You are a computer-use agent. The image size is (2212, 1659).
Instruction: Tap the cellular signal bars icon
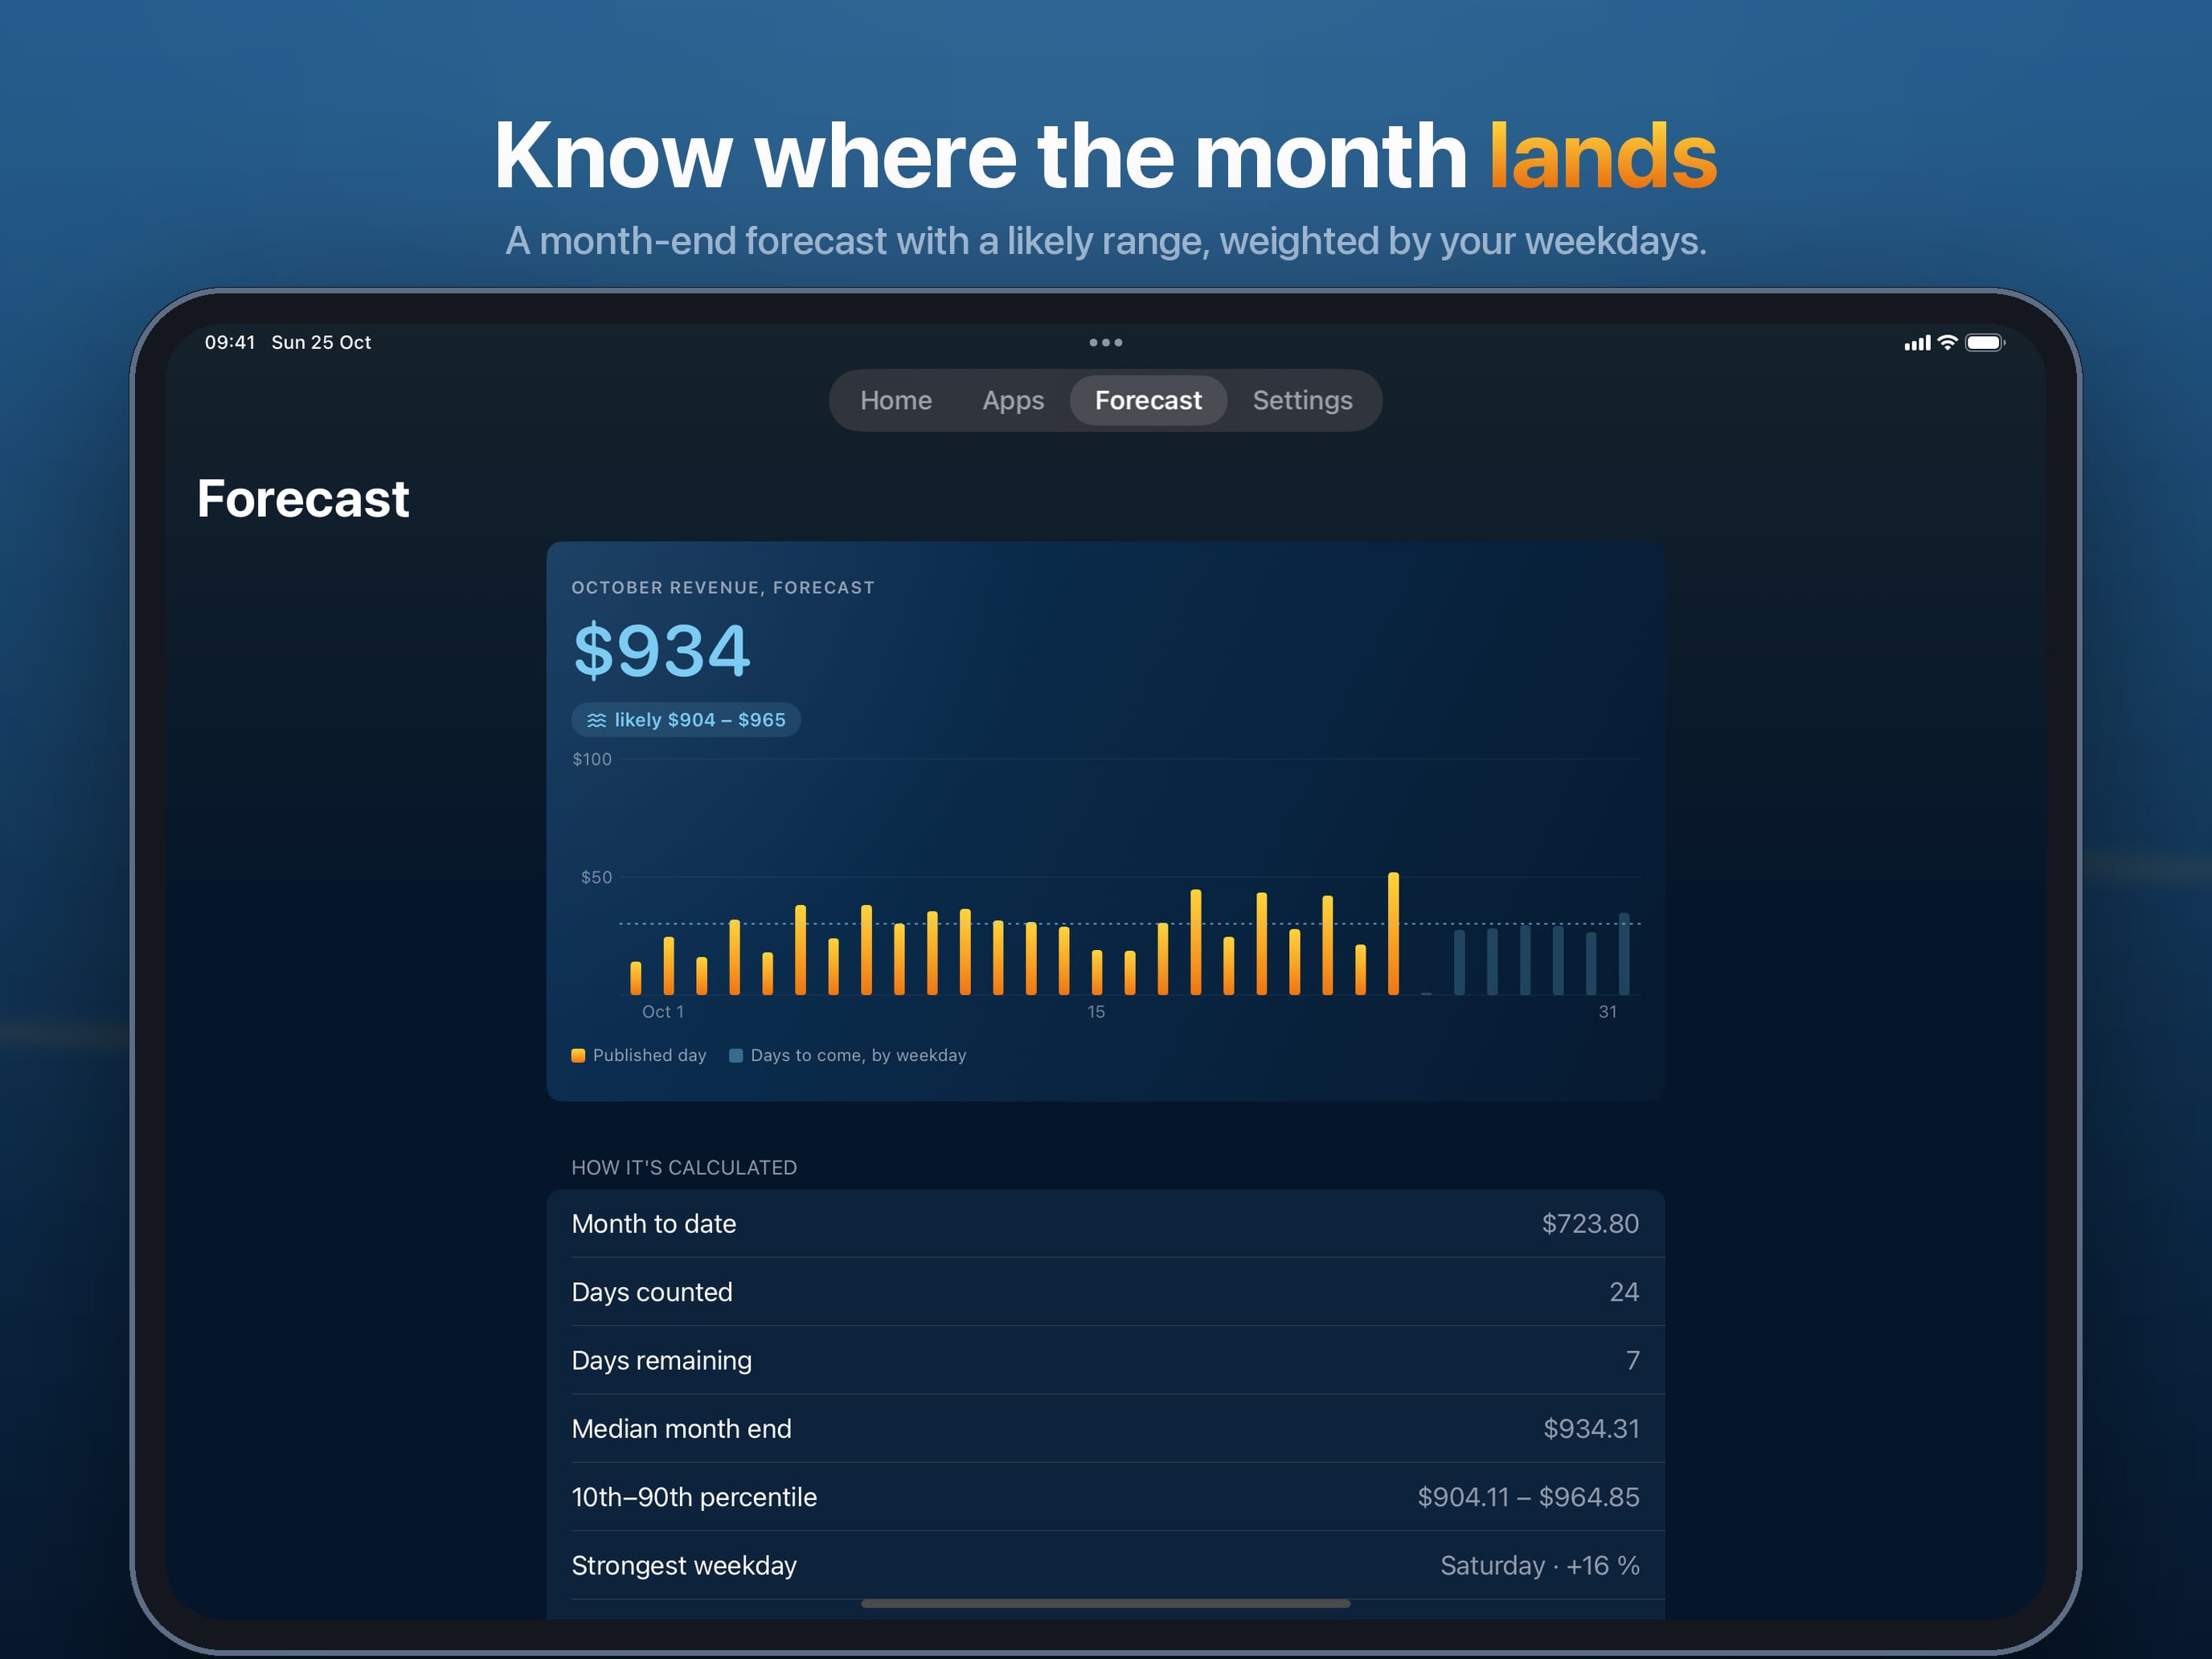[1917, 343]
